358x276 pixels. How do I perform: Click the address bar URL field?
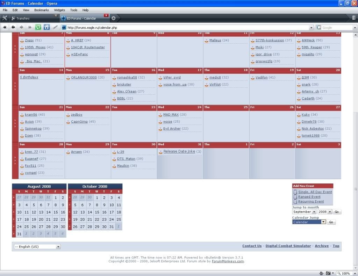click(x=185, y=28)
